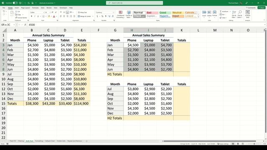The width and height of the screenshot is (267, 150).
Task: Toggle Underline formatting
Action: pos(38,16)
